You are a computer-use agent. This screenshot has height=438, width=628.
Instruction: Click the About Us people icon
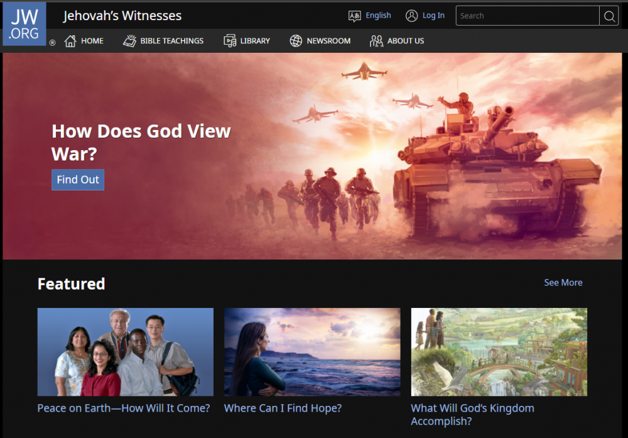[376, 41]
